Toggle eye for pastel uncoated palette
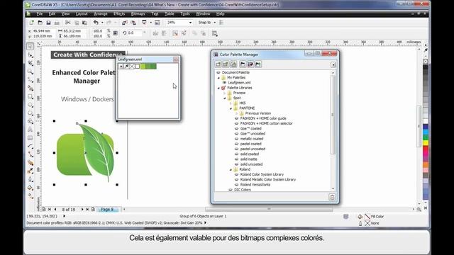Image resolution: width=454 pixels, height=255 pixels. tap(236, 149)
